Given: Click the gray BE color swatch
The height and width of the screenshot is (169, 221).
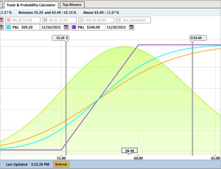Looking at the screenshot, I should tap(45, 20).
